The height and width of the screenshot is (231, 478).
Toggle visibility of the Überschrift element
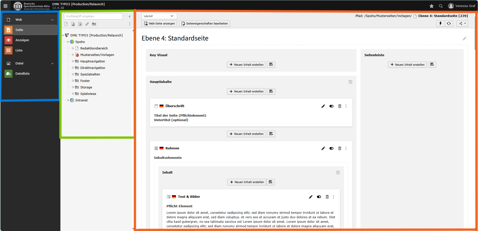click(331, 106)
